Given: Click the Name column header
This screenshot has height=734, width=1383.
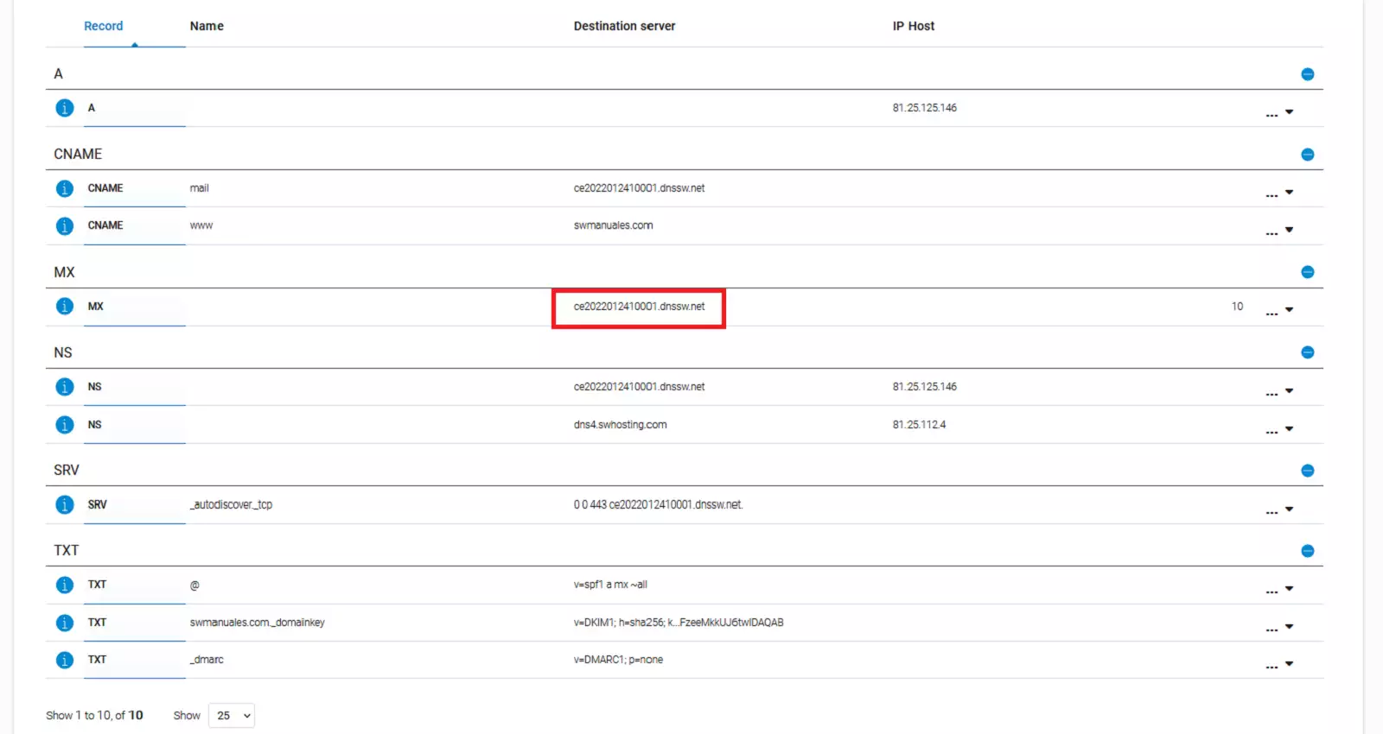Looking at the screenshot, I should [x=207, y=26].
